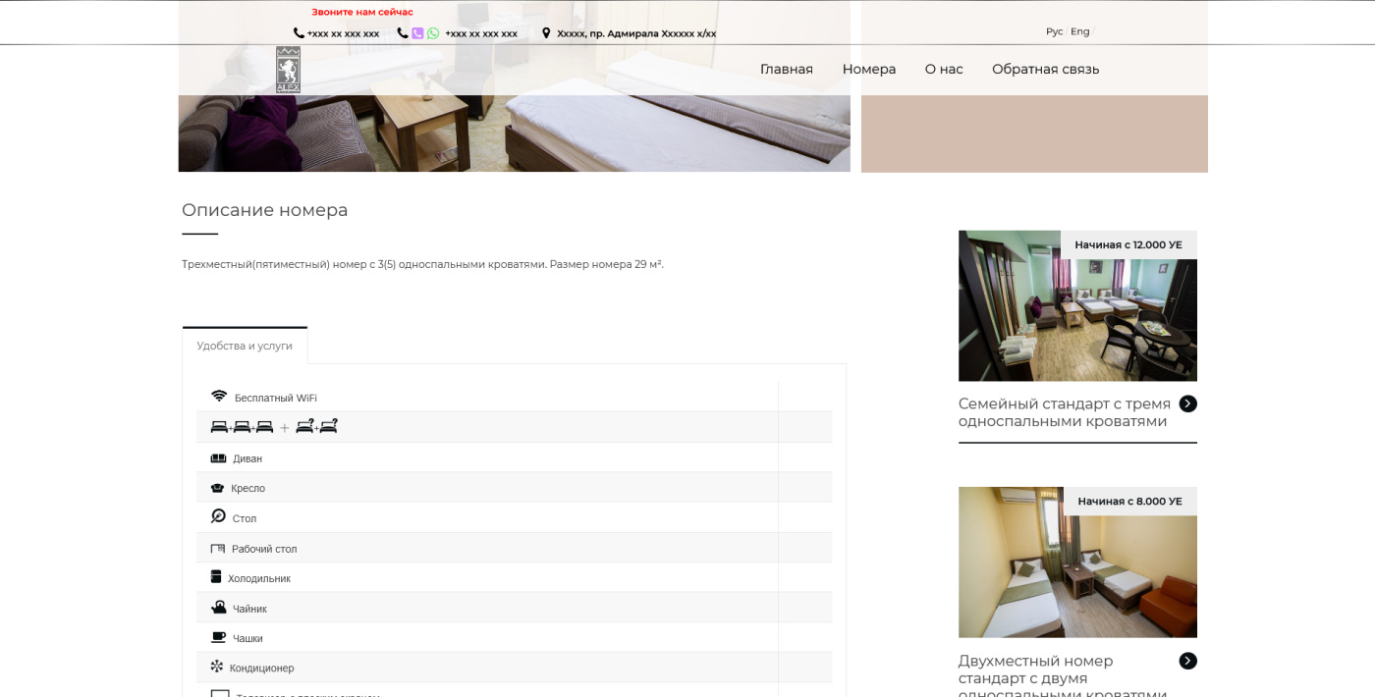Click the Начиная с 8.000 УЕ price tag
Image resolution: width=1375 pixels, height=697 pixels.
[x=1130, y=501]
